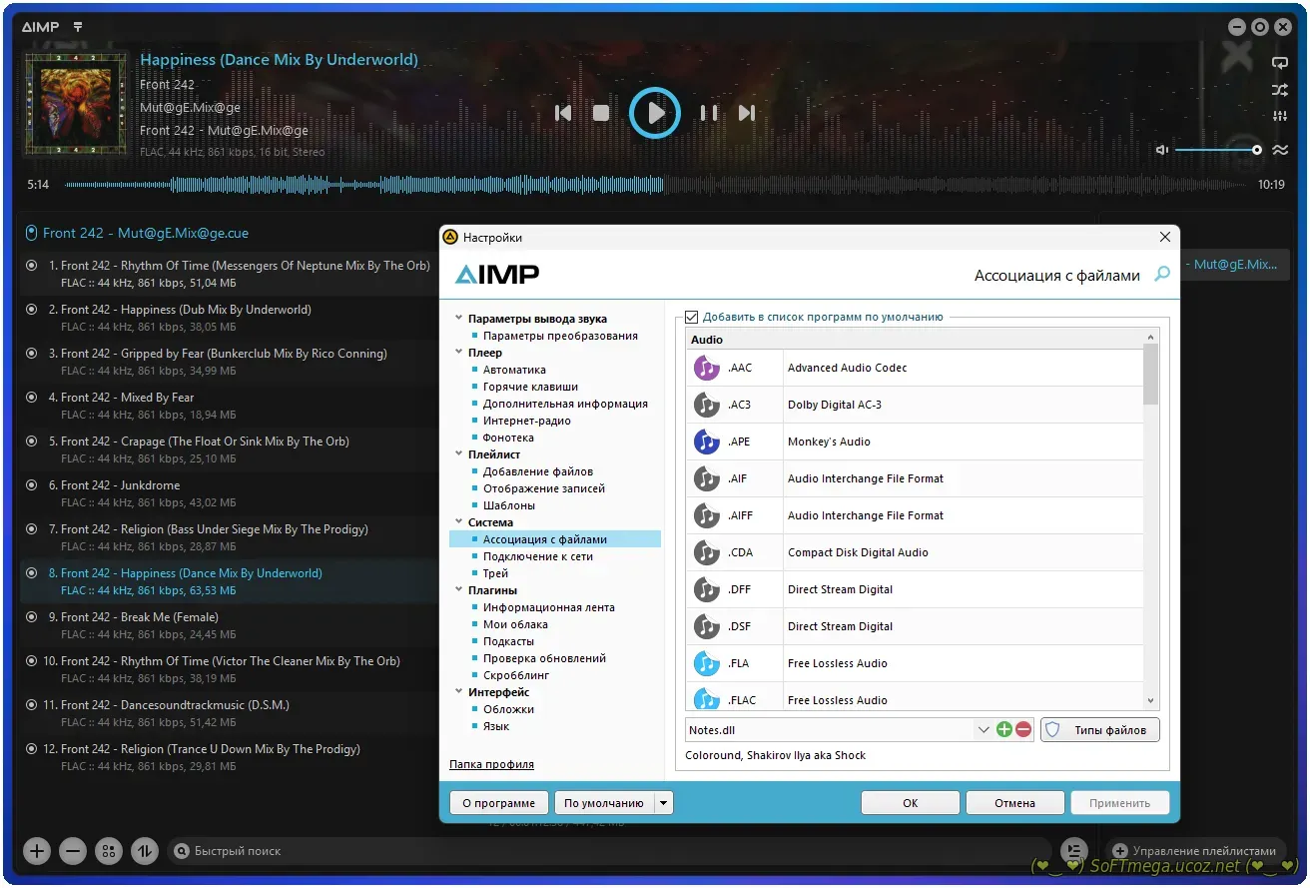Select 'Горячие клавиши' in settings tree
The width and height of the screenshot is (1310, 888).
(530, 387)
